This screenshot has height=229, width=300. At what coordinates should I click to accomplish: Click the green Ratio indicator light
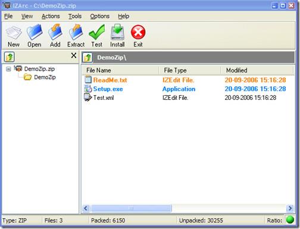point(290,219)
